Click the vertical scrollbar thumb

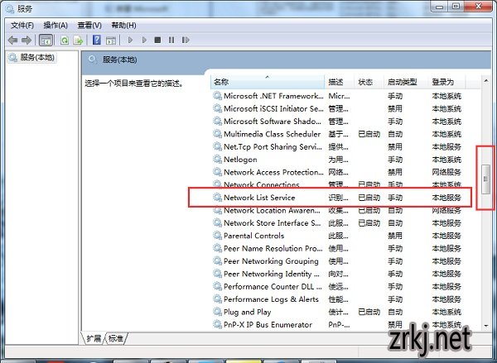485,179
